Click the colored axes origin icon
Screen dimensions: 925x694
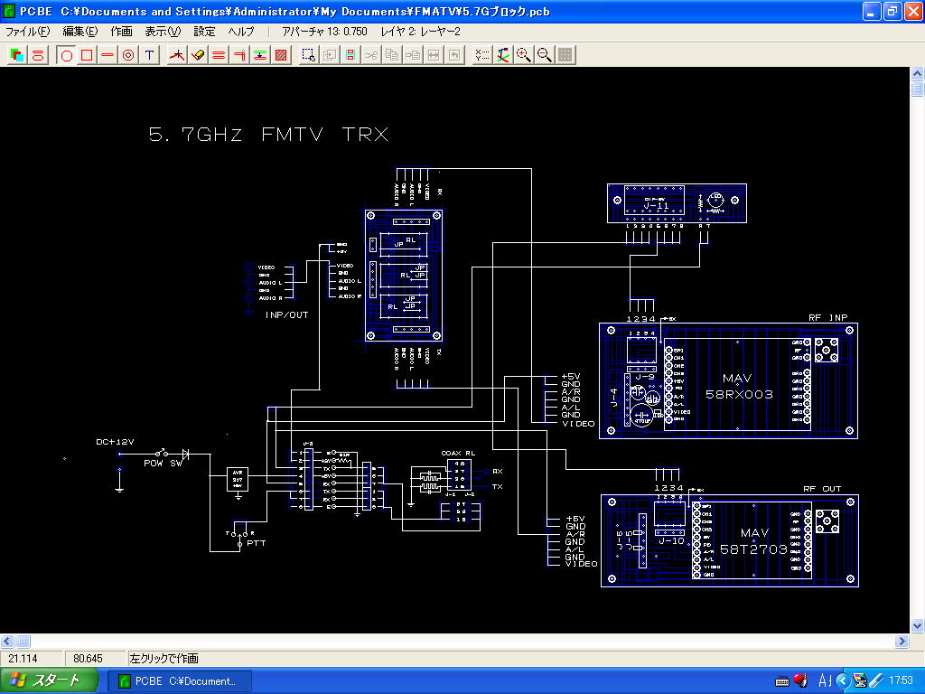tap(502, 55)
